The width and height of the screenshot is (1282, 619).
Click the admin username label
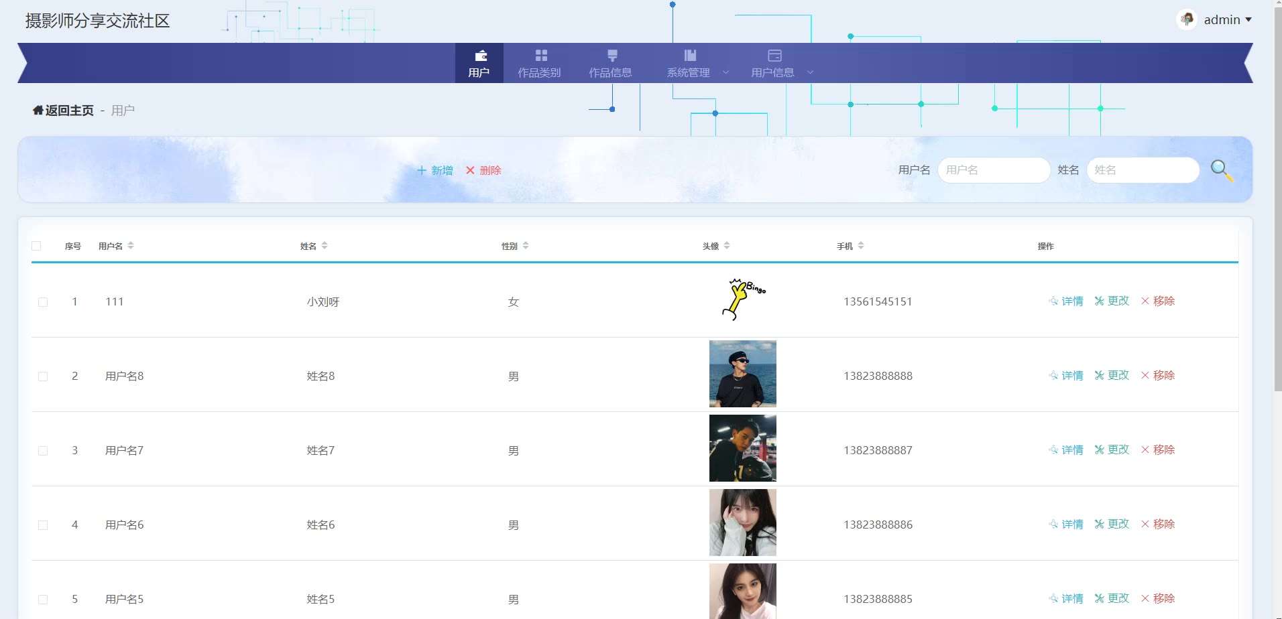point(1222,20)
